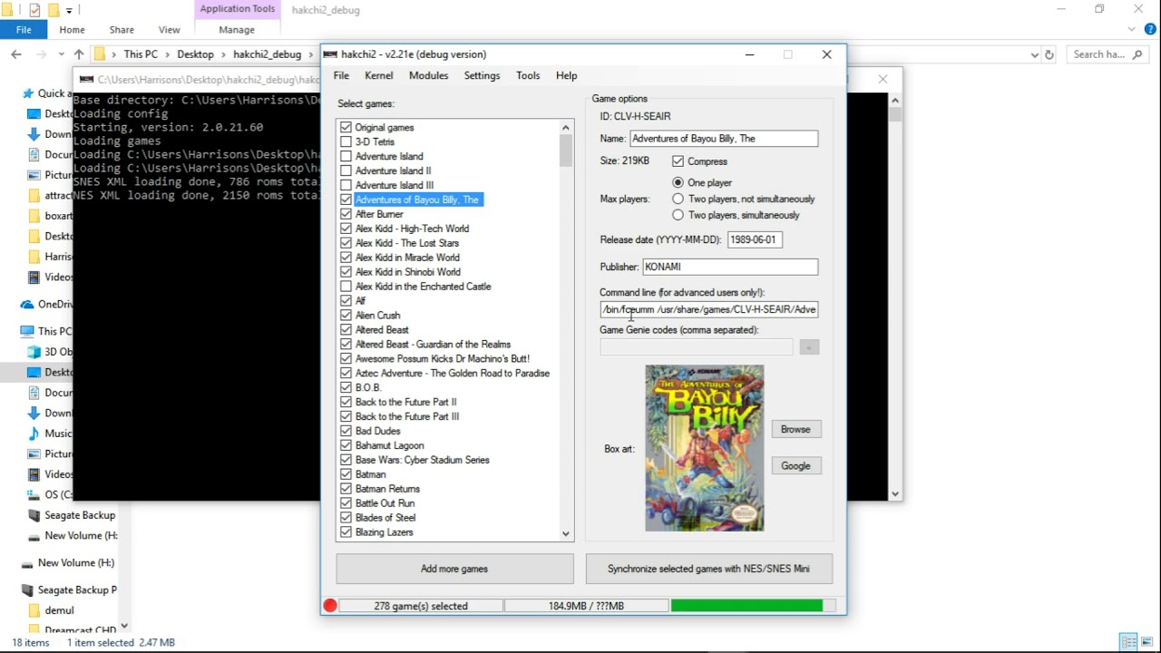Click Explorer refresh button
The image size is (1161, 653).
click(x=1049, y=54)
